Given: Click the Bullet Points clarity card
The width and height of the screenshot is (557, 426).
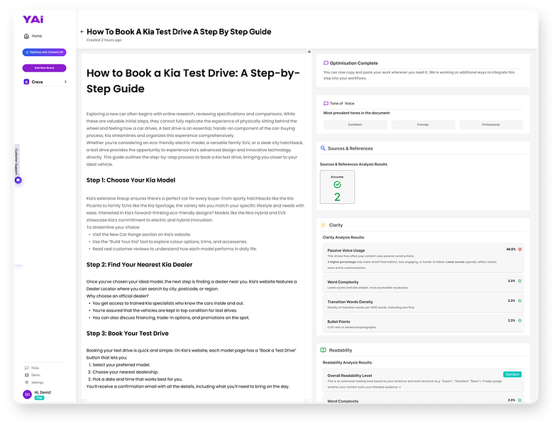Looking at the screenshot, I should coord(423,323).
